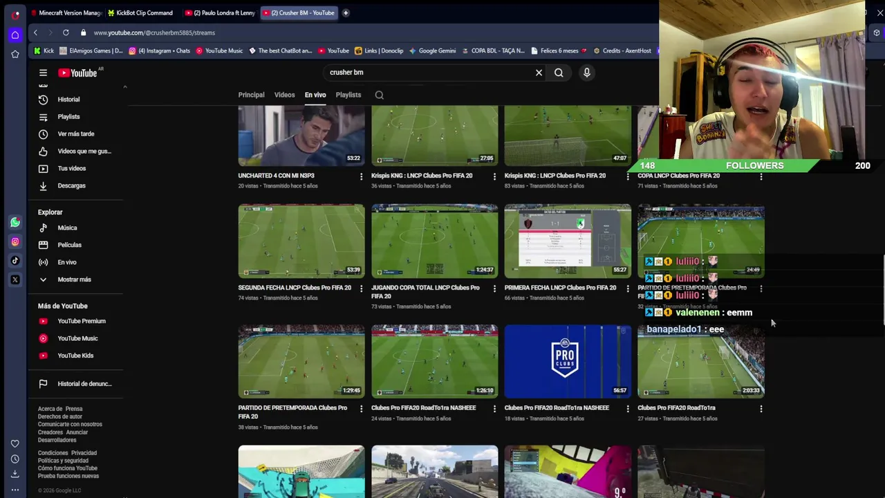
Task: Open options for JUGANDO COPA TOTAL video
Action: pyautogui.click(x=494, y=288)
